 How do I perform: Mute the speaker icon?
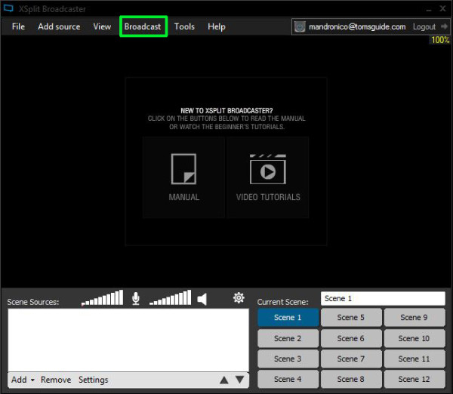pyautogui.click(x=202, y=299)
